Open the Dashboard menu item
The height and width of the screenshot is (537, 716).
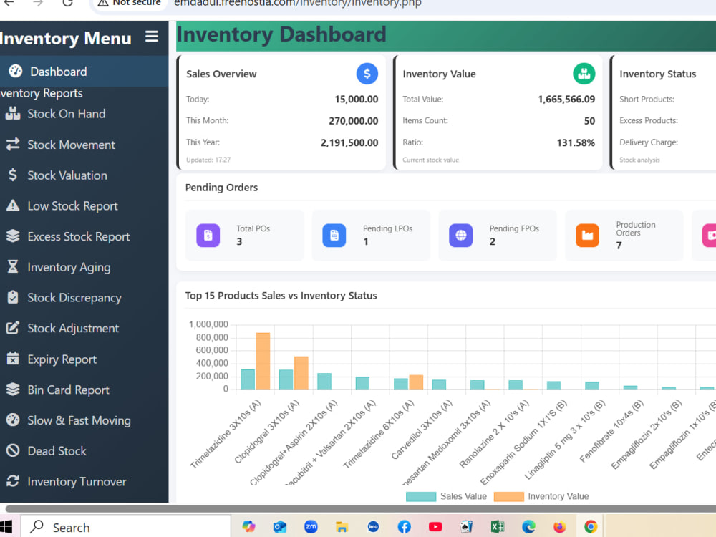click(84, 72)
